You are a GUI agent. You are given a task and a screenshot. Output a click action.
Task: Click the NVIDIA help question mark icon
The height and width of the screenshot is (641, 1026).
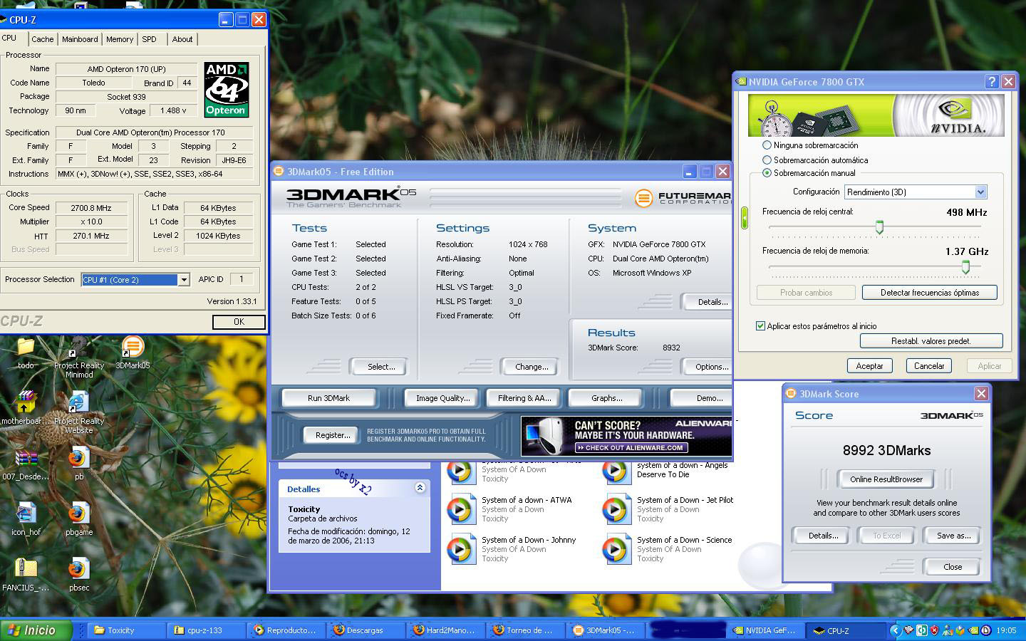pos(991,82)
